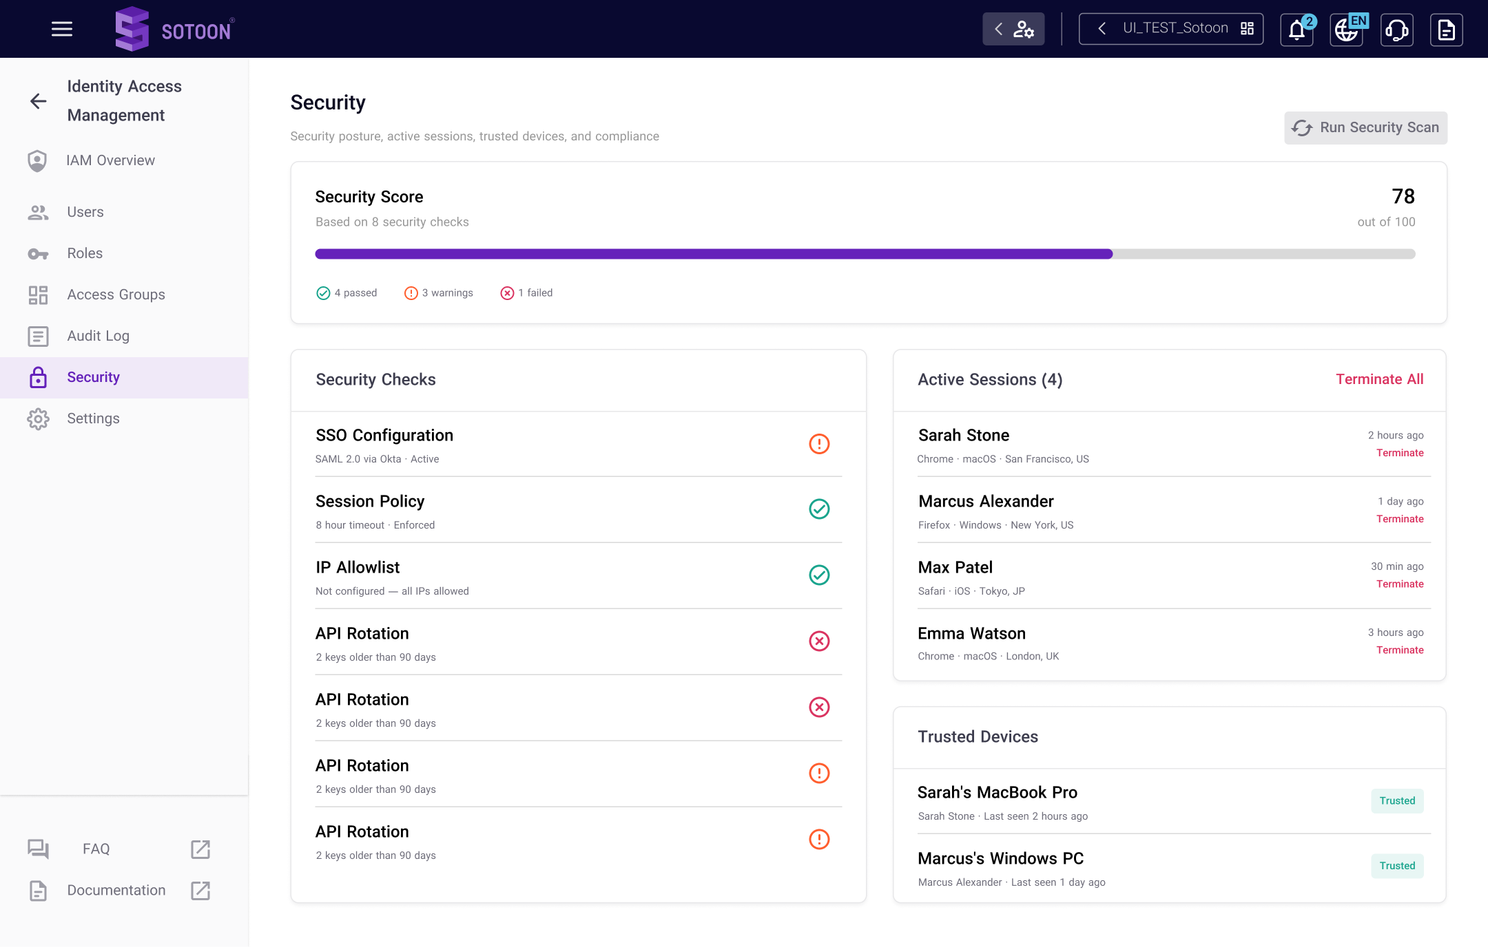Terminate Emma Watson's session
This screenshot has height=947, width=1488.
[x=1400, y=650]
